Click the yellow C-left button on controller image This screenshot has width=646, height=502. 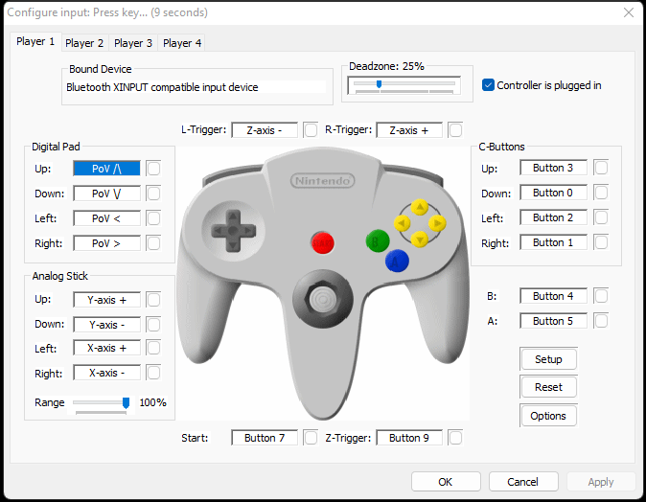pos(403,223)
